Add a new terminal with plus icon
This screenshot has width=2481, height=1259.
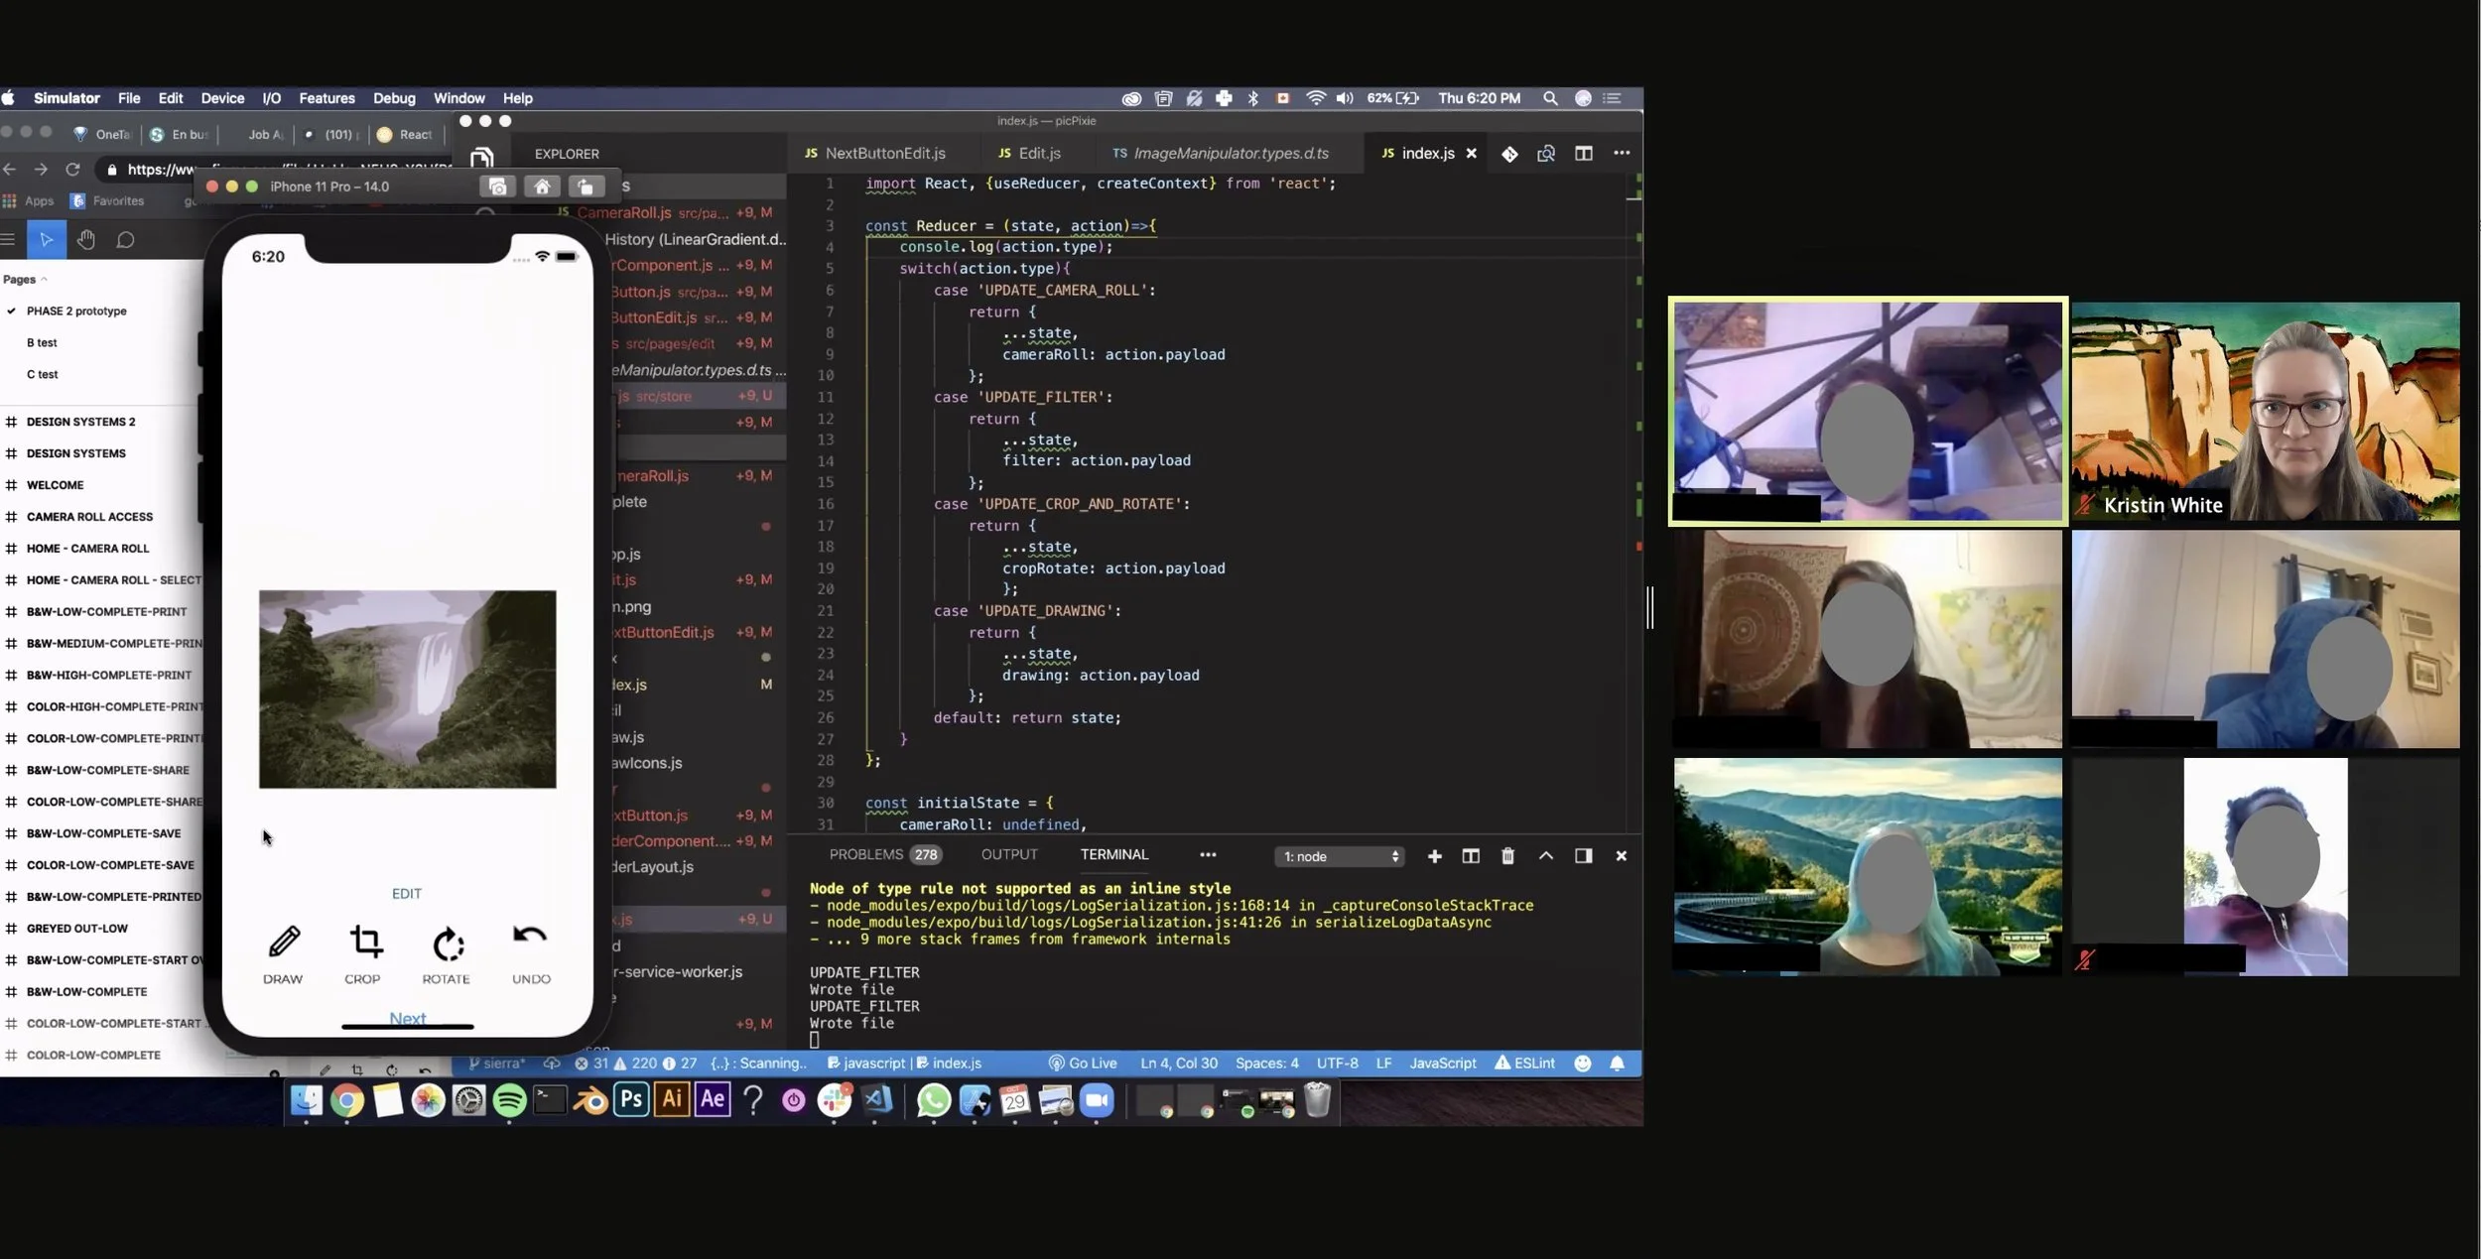[1434, 856]
